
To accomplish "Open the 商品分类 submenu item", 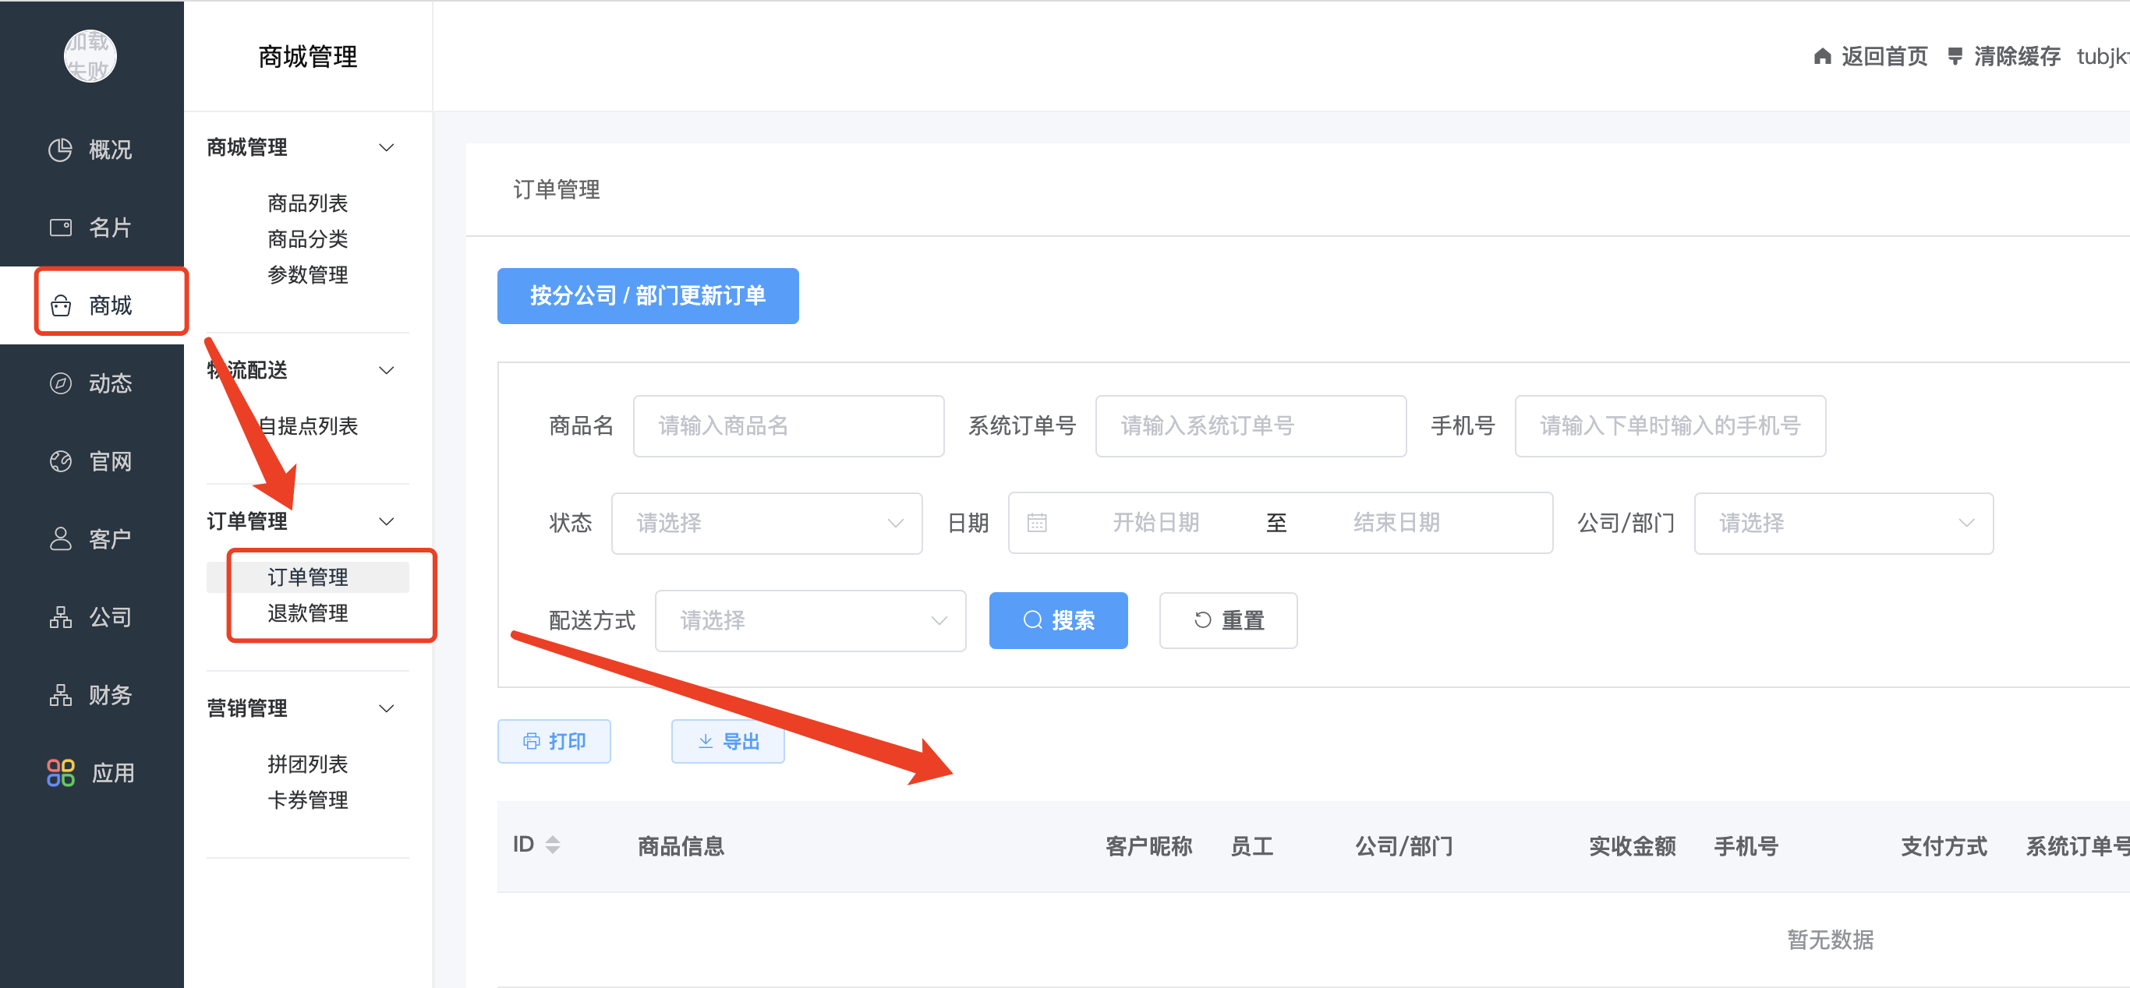I will [308, 238].
